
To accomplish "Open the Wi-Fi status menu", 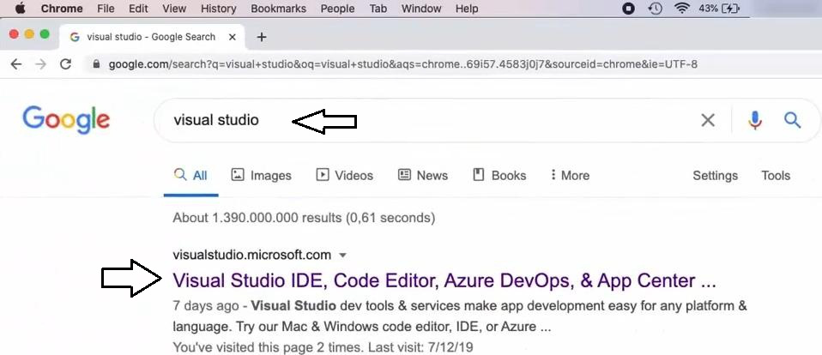I will coord(681,9).
